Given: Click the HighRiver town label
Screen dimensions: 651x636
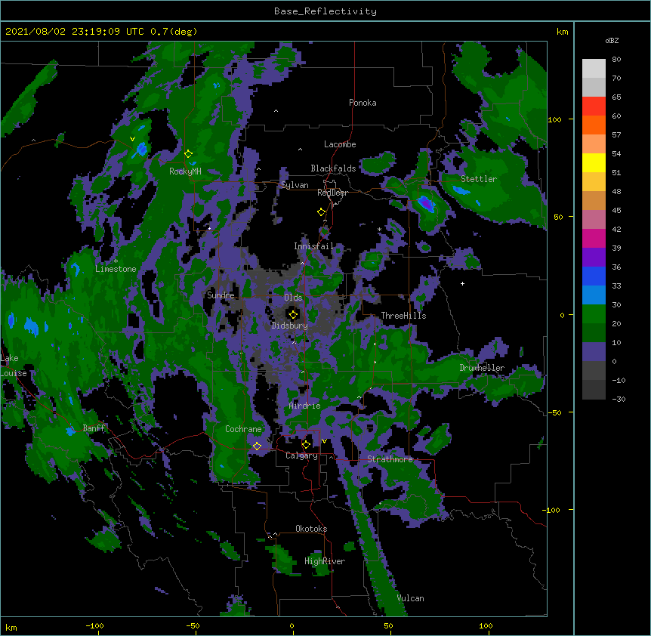Looking at the screenshot, I should (x=325, y=561).
